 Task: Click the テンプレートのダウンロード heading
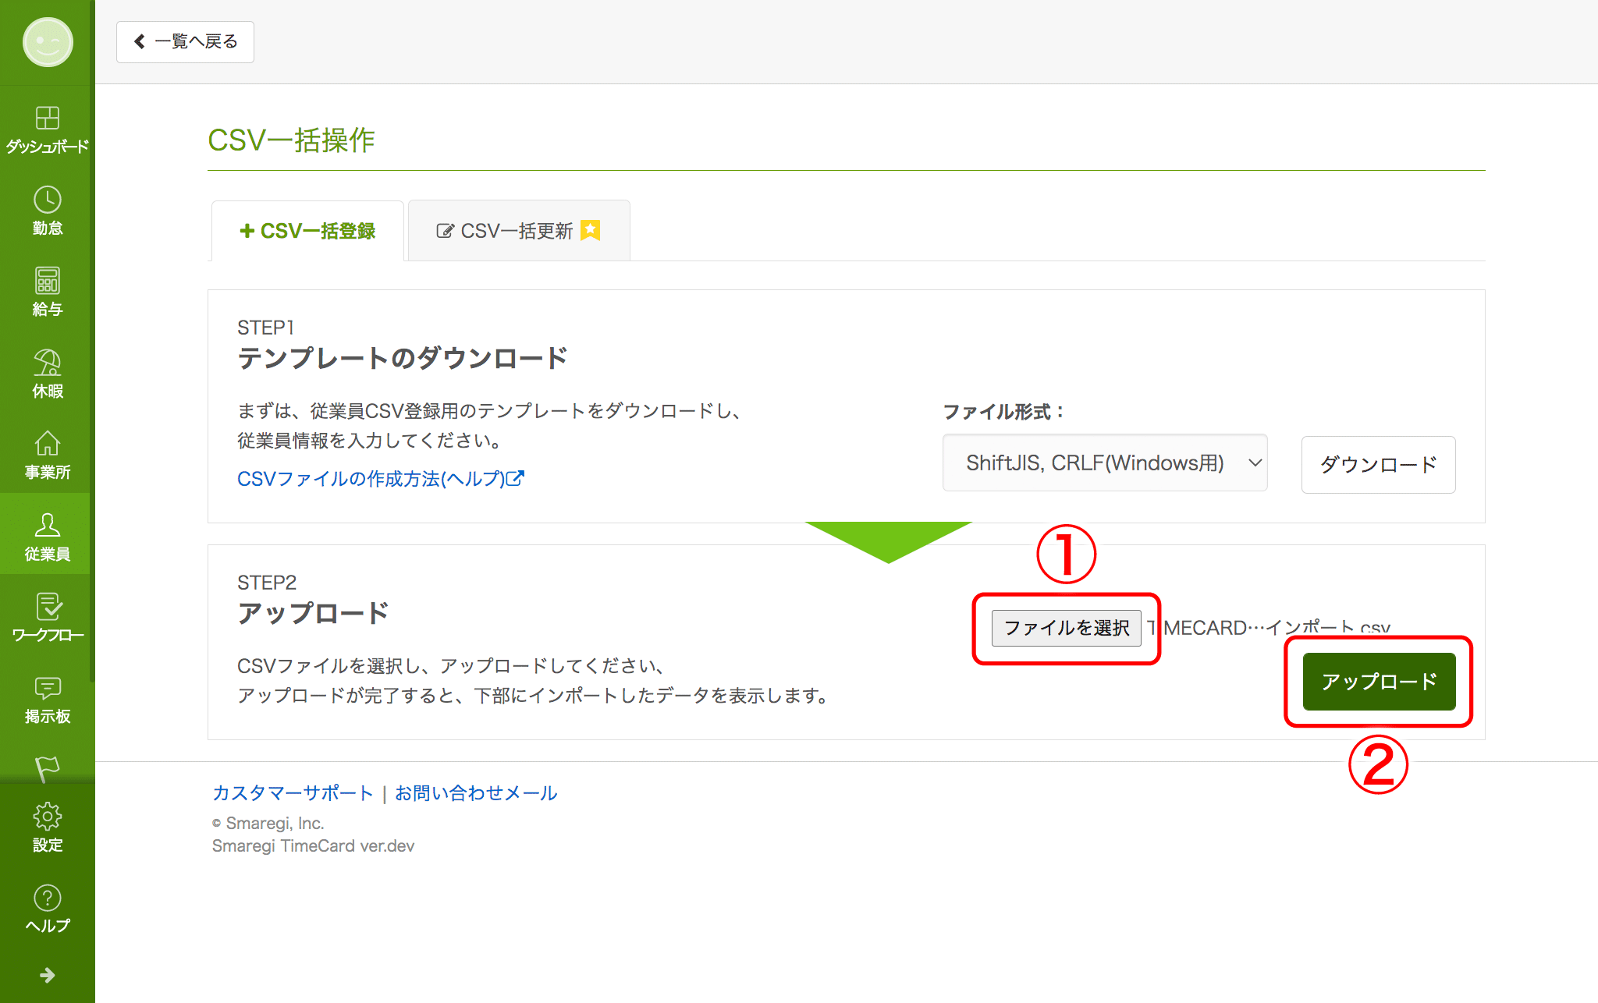coord(403,358)
